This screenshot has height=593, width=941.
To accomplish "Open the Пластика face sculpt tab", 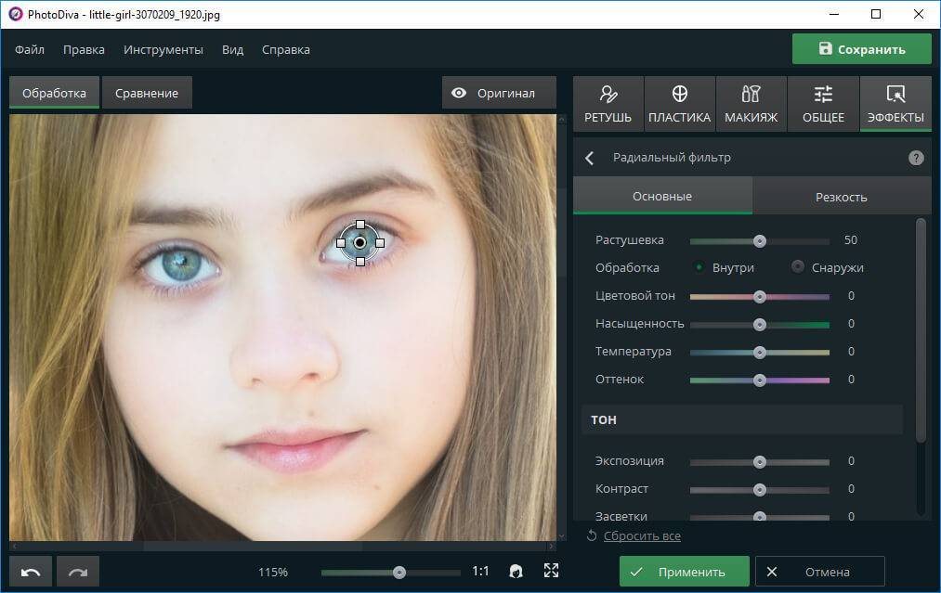I will 679,103.
